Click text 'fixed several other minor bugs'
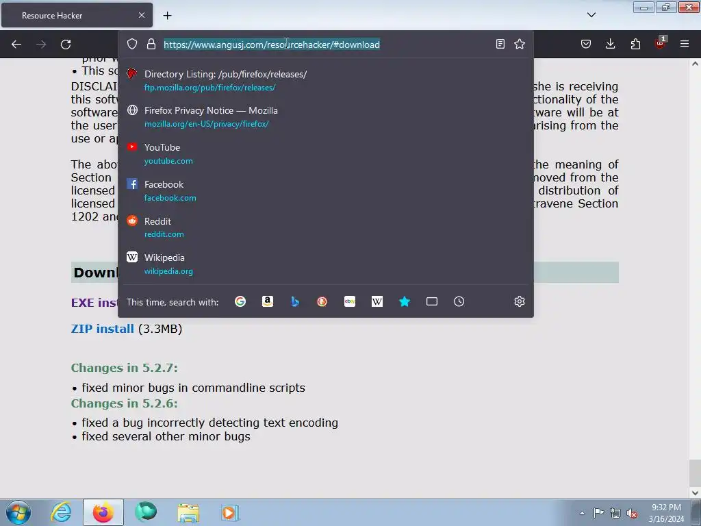This screenshot has width=701, height=526. pos(166,436)
